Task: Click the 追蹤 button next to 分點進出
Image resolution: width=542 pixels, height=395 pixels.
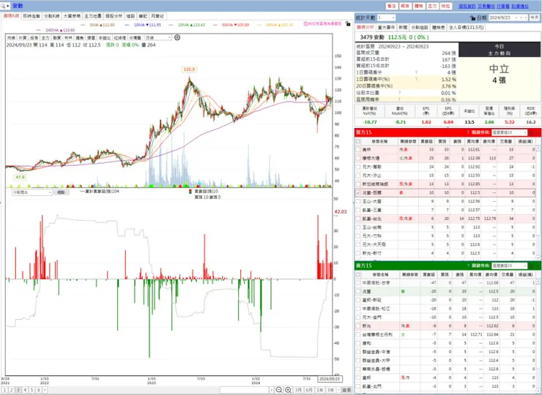Action: (x=62, y=192)
